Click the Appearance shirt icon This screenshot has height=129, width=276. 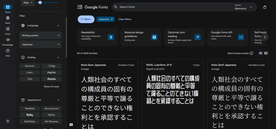tap(23, 100)
